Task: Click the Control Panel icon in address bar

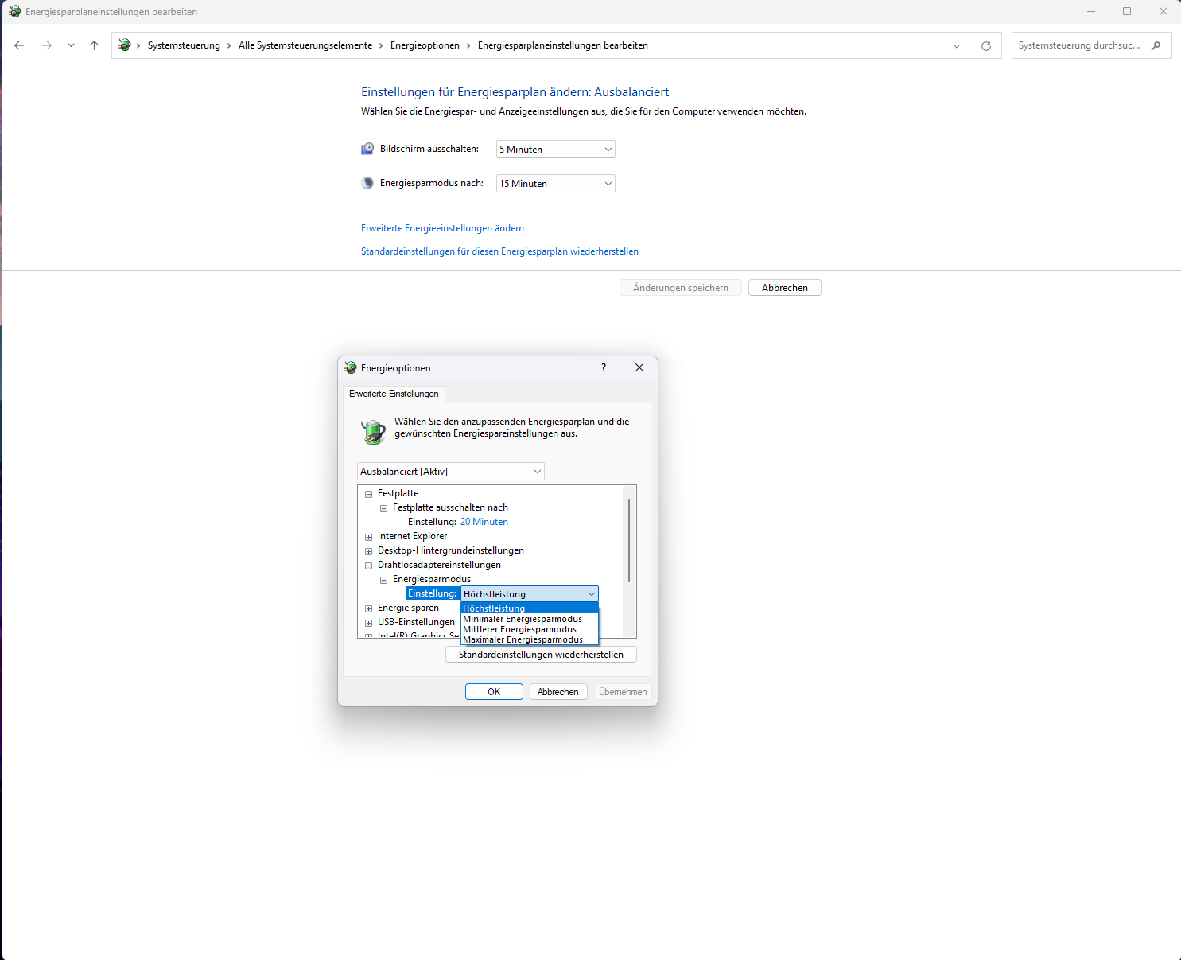Action: [125, 45]
